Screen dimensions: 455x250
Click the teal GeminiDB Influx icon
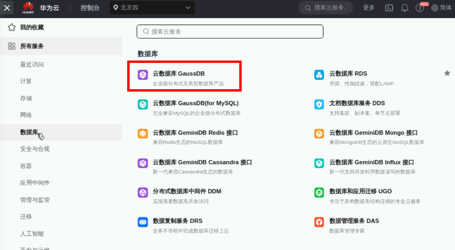(319, 163)
